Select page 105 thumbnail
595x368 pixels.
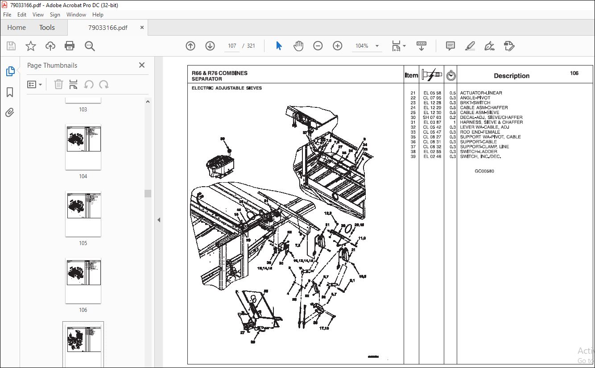83,214
